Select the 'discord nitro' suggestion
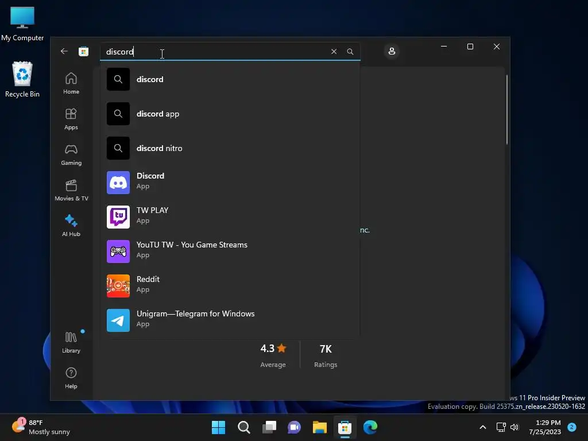Image resolution: width=588 pixels, height=441 pixels. click(x=230, y=148)
